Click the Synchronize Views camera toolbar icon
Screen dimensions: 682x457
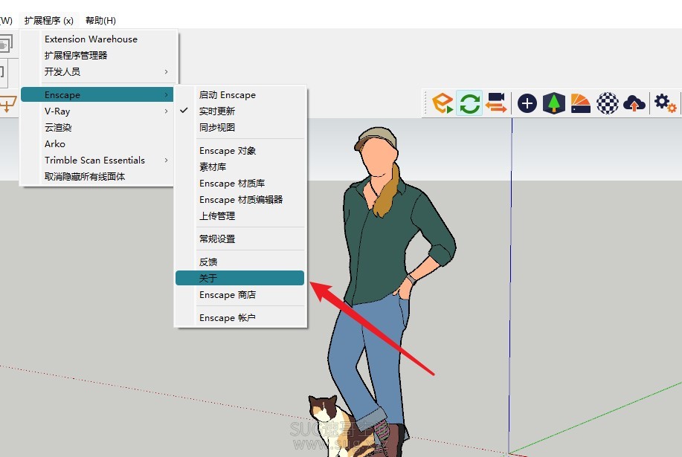[496, 103]
